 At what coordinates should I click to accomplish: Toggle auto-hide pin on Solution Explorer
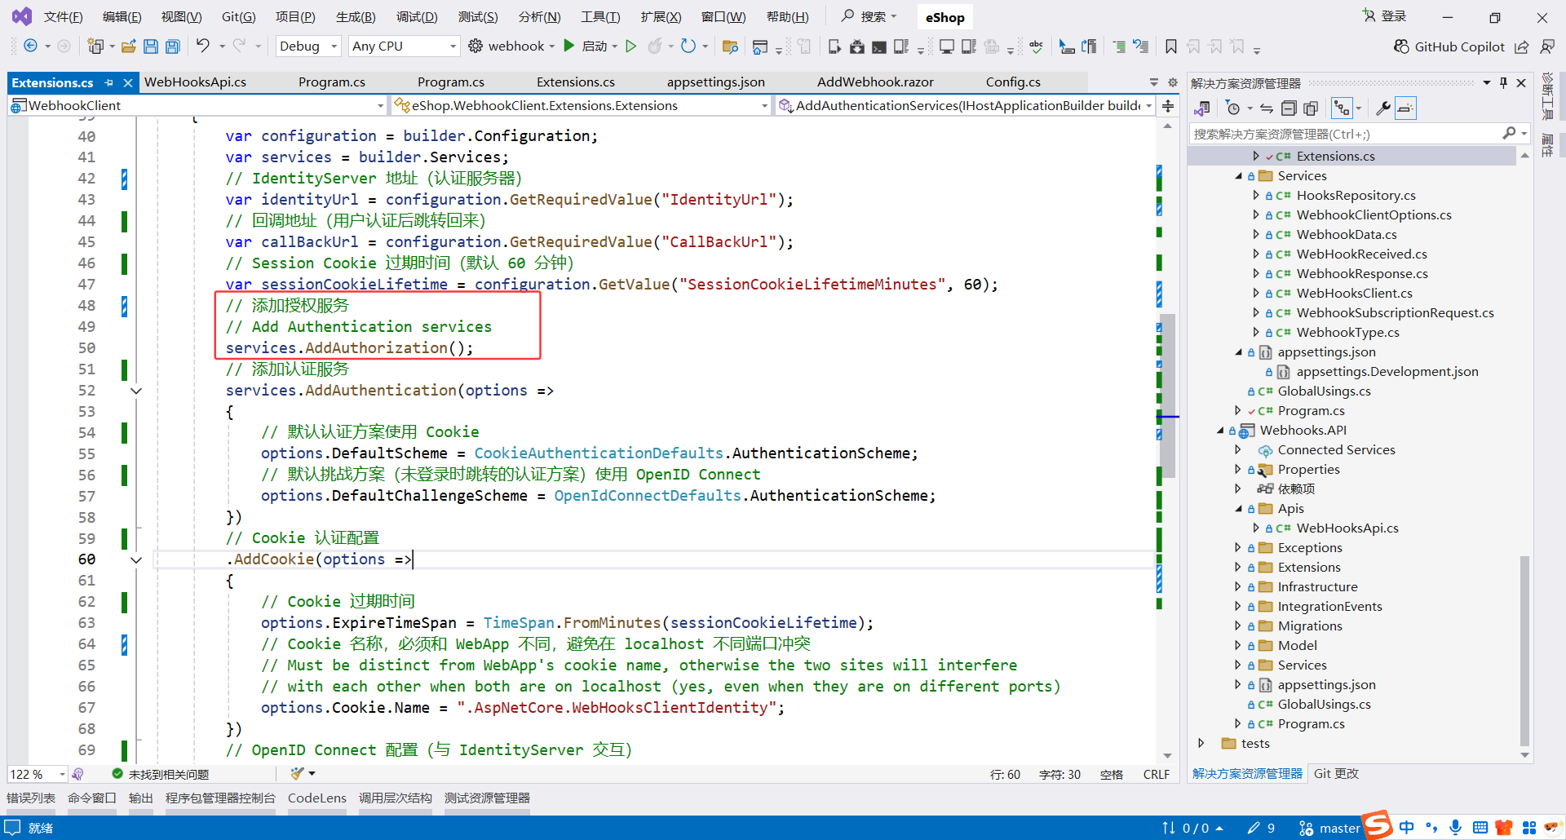coord(1503,82)
